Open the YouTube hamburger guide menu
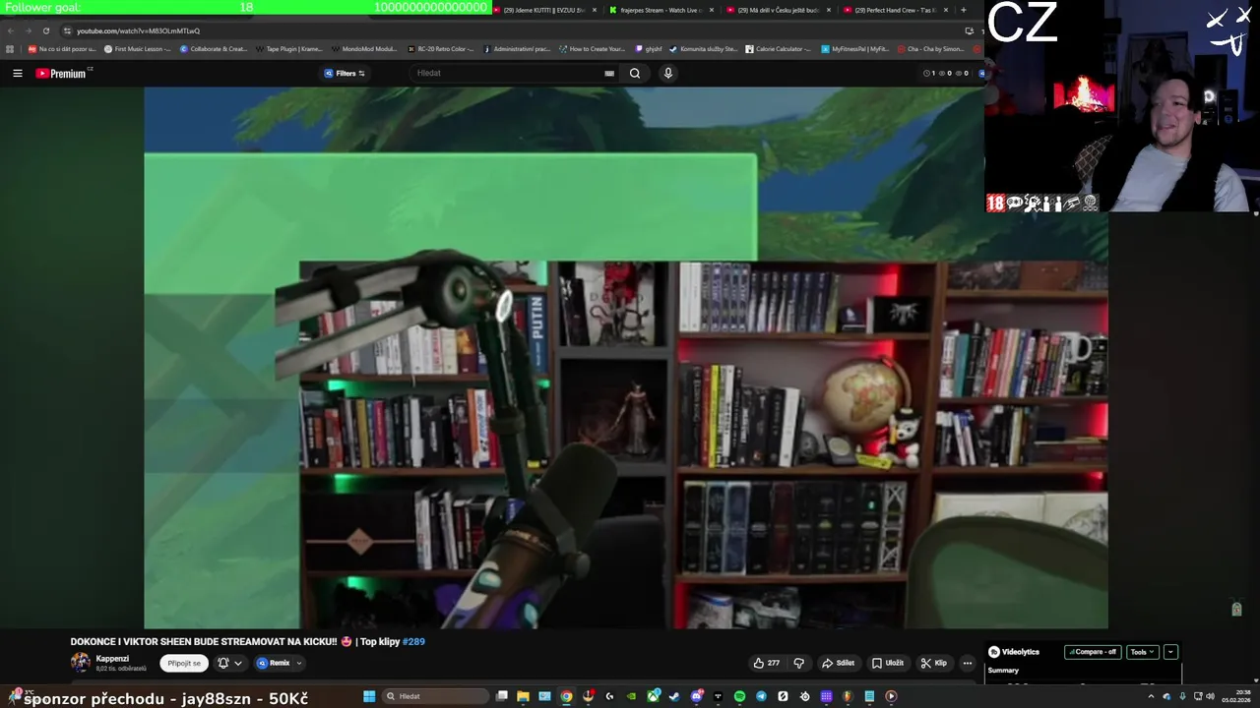Viewport: 1260px width, 708px height. tap(17, 73)
